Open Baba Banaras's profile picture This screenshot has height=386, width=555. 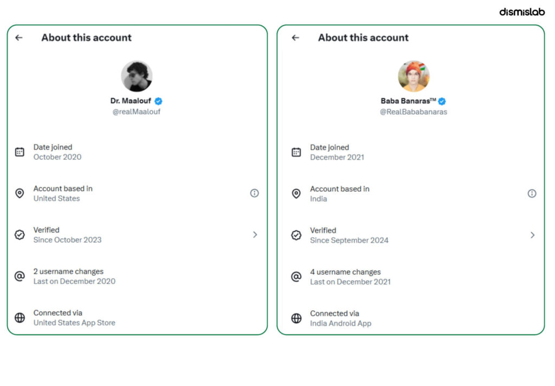tap(414, 76)
